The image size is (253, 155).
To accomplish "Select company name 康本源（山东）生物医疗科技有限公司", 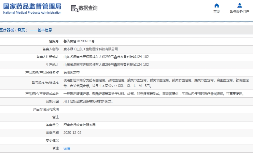I will tap(91, 49).
